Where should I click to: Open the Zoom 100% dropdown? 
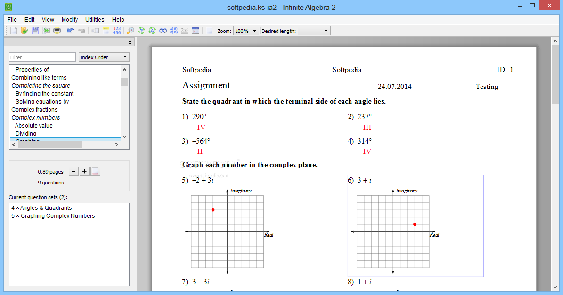246,31
